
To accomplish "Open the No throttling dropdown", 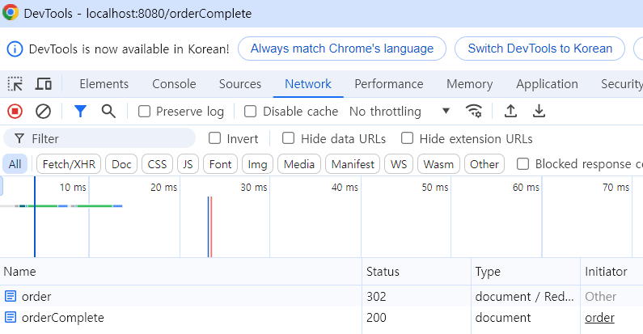I will 400,112.
